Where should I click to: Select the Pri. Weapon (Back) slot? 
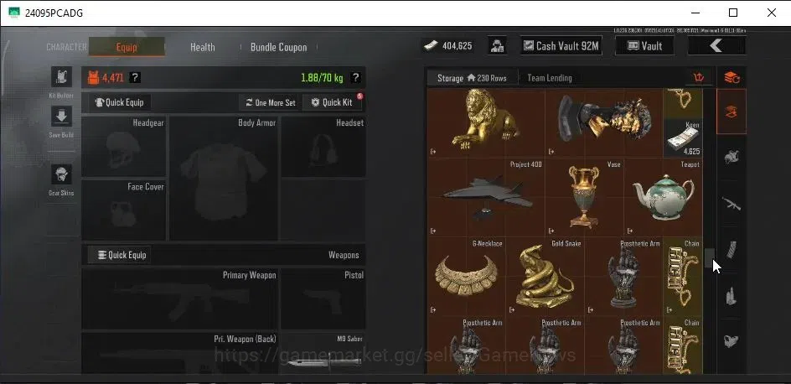pos(179,353)
